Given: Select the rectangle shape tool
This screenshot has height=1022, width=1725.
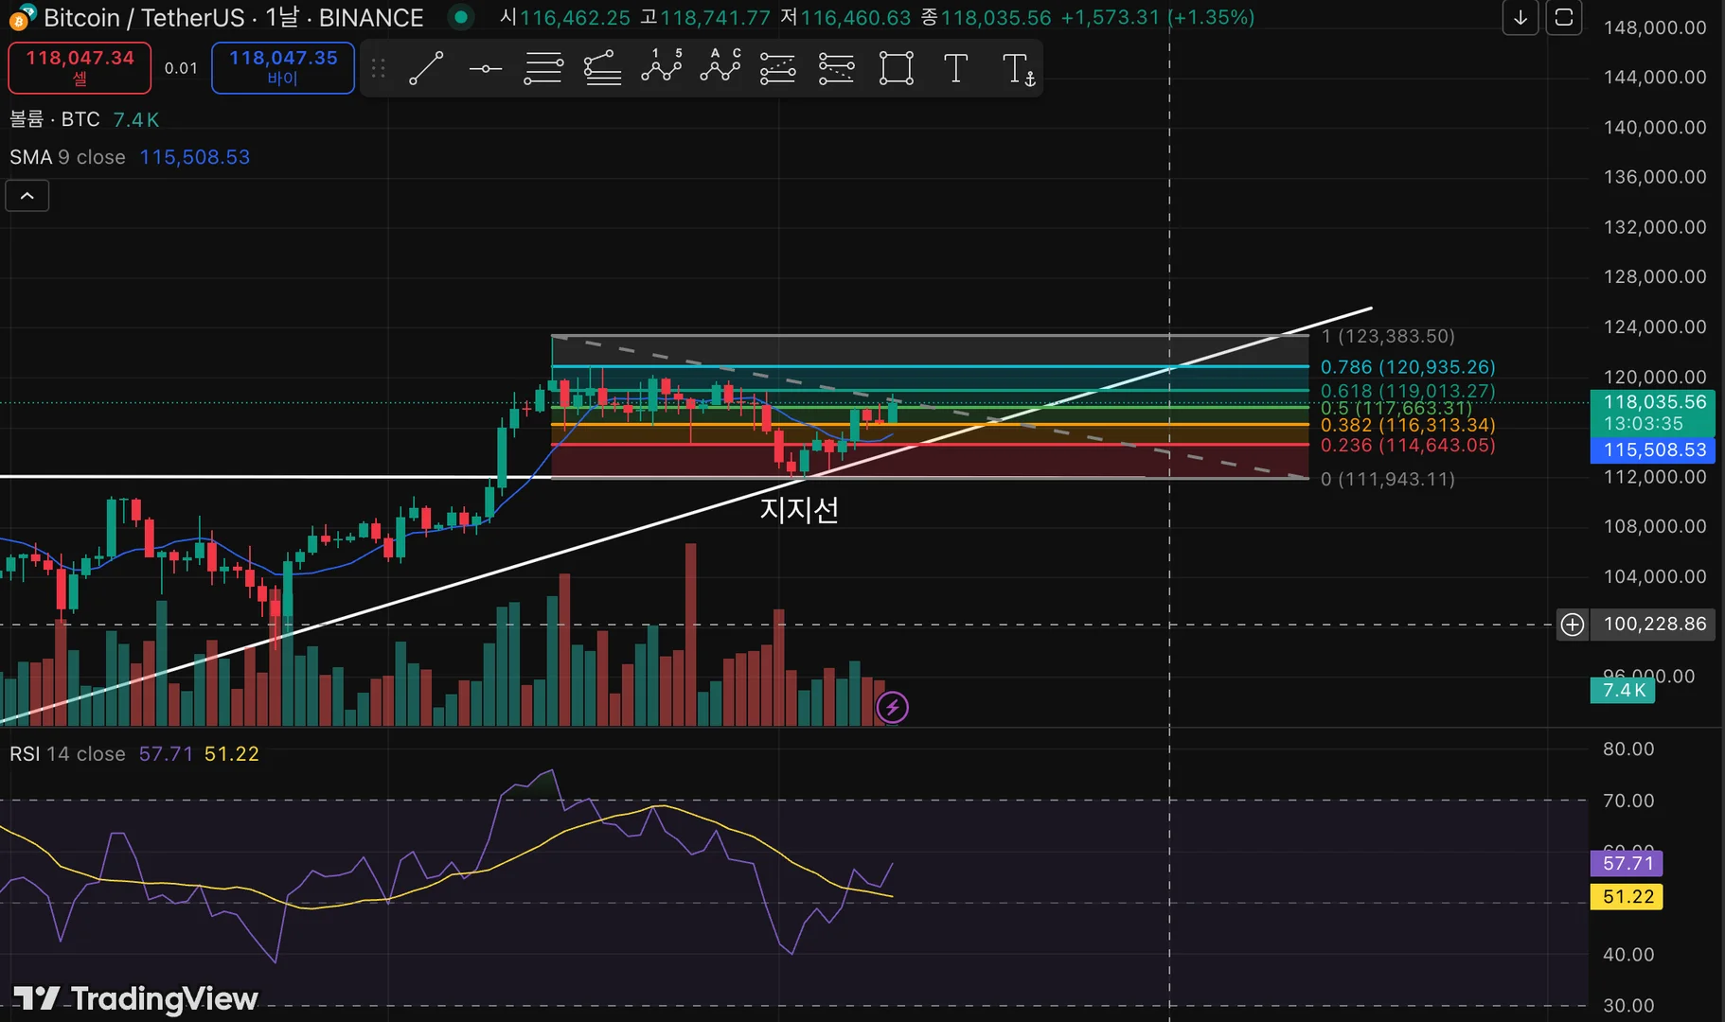Looking at the screenshot, I should pos(896,68).
